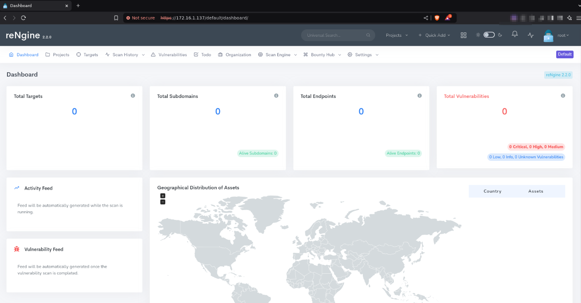Expand the Bounty Hub menu

(322, 55)
